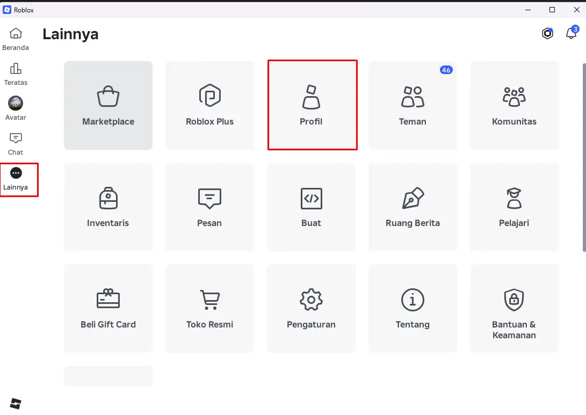Screen dimensions: 586x415
Task: Open the Komunitas tile
Action: click(x=514, y=106)
